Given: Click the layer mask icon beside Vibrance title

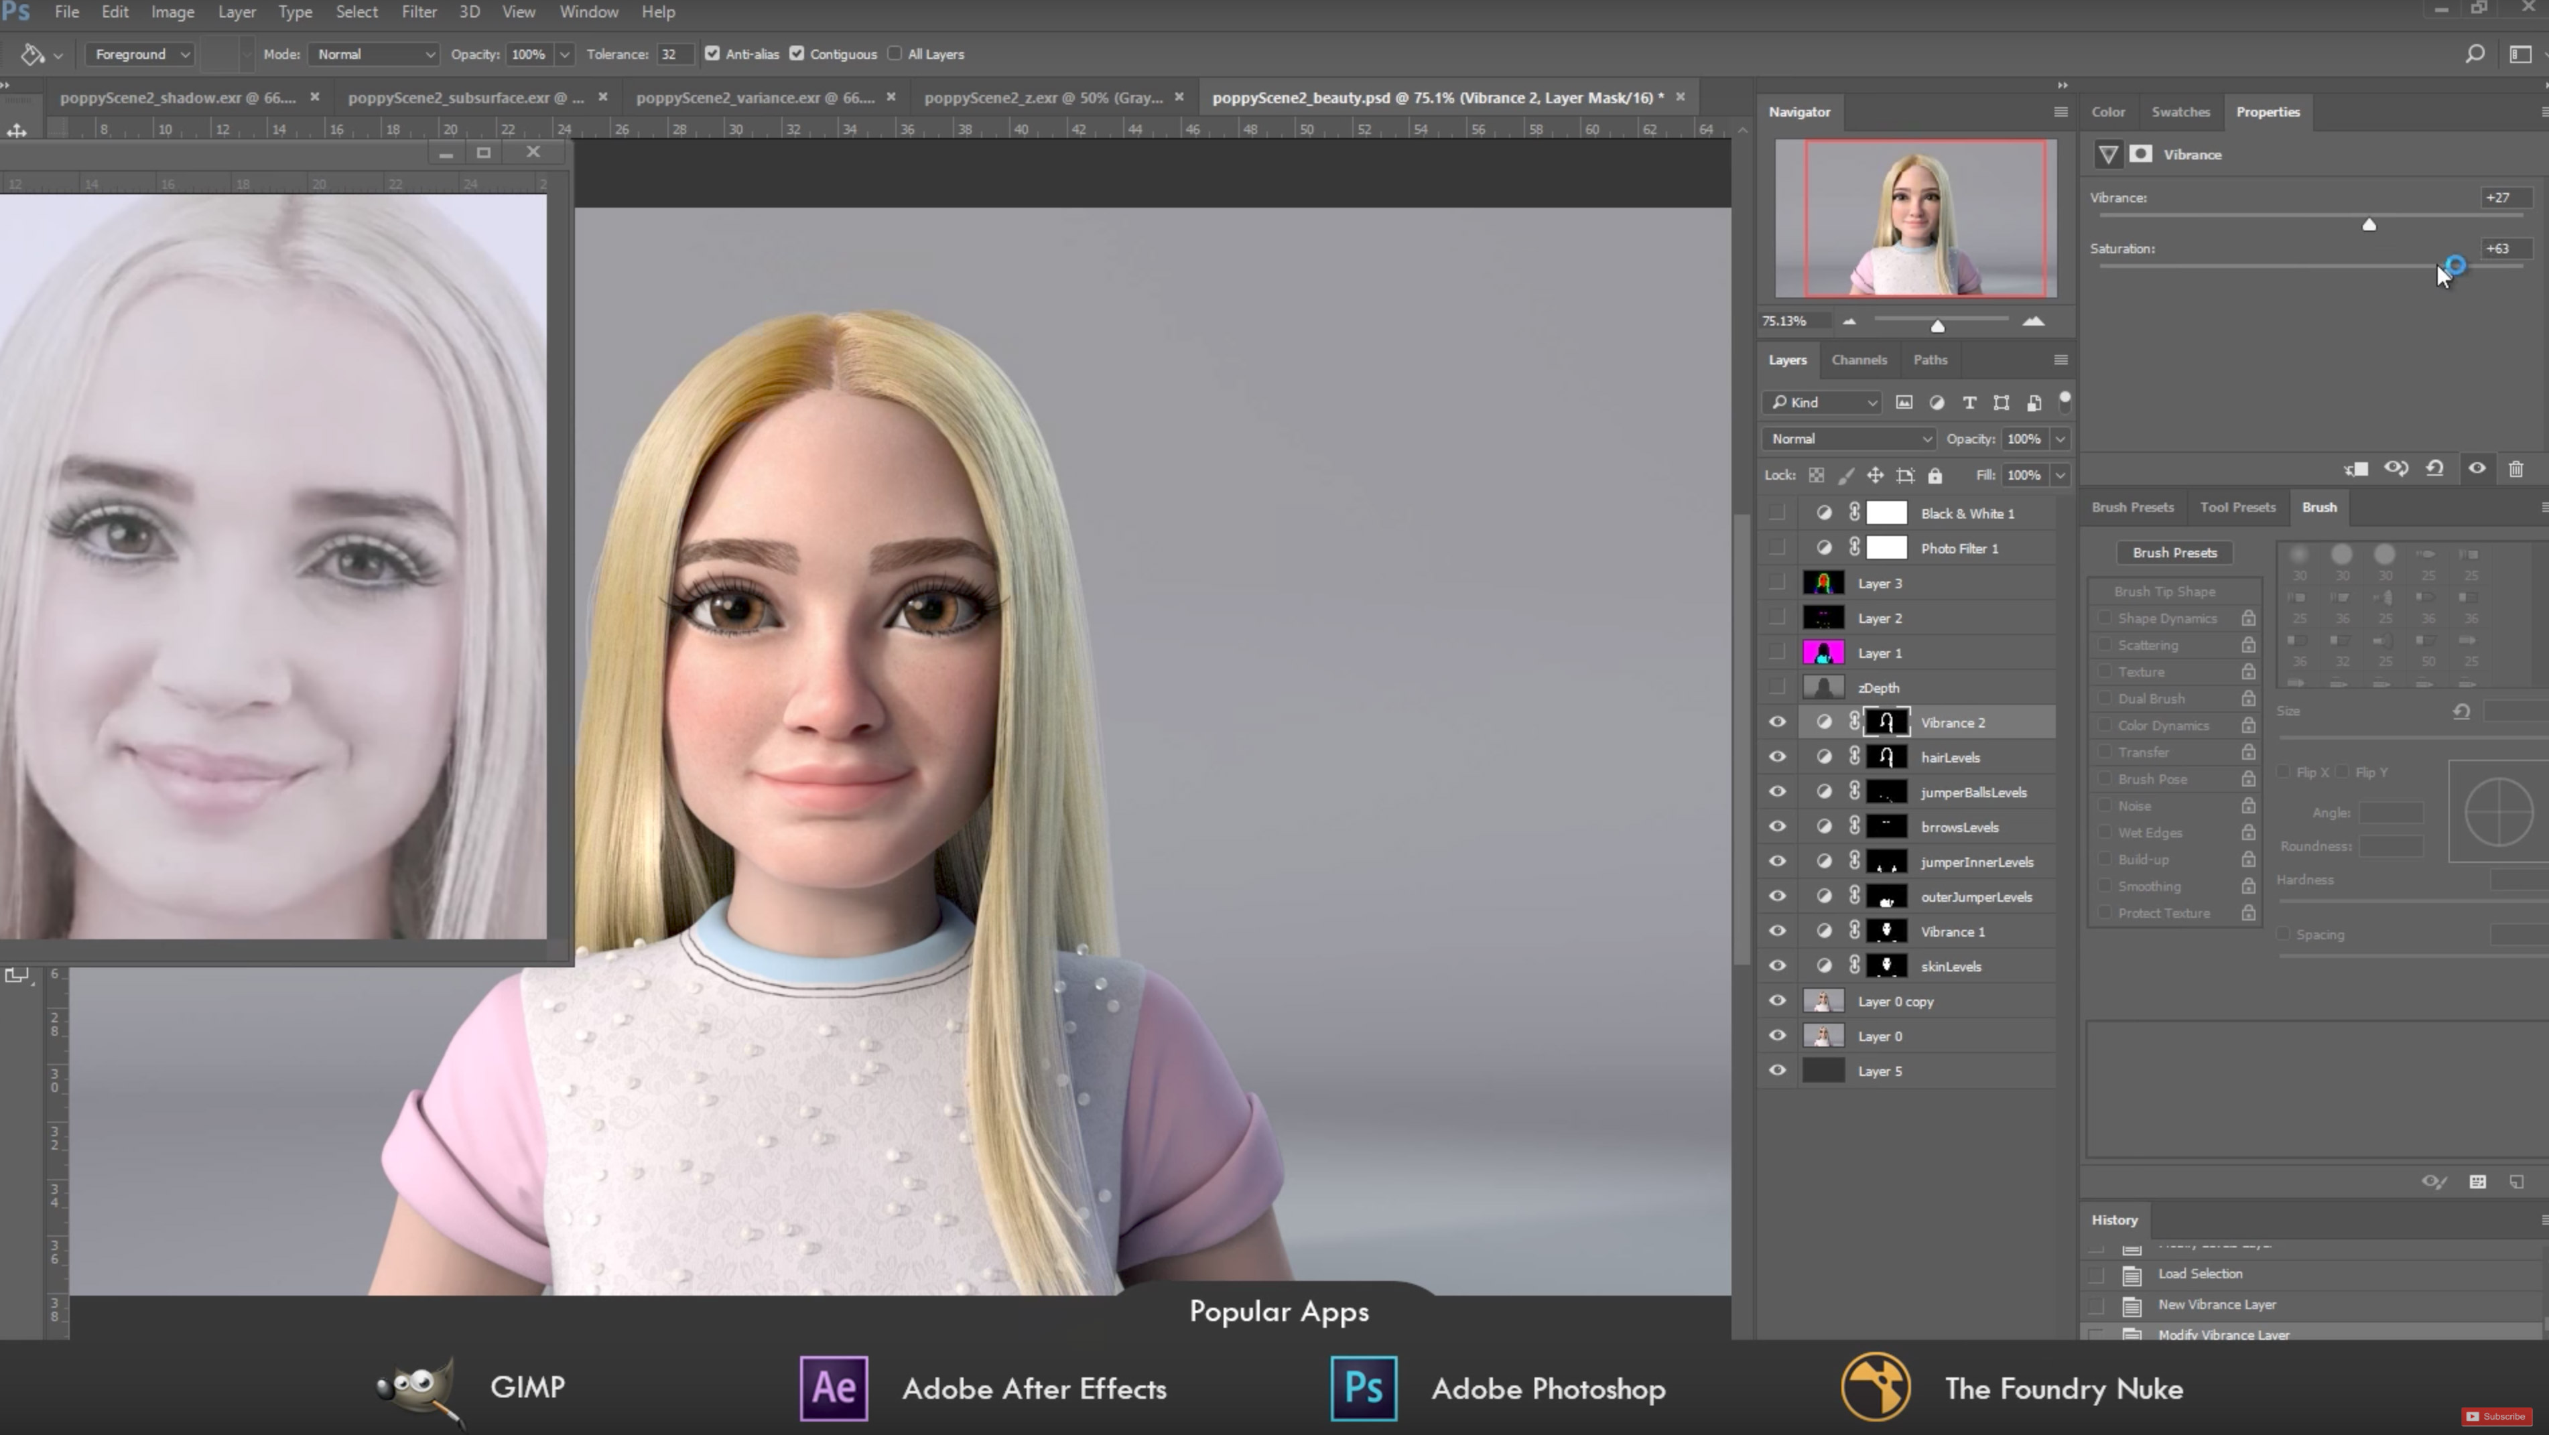Looking at the screenshot, I should click(2140, 154).
